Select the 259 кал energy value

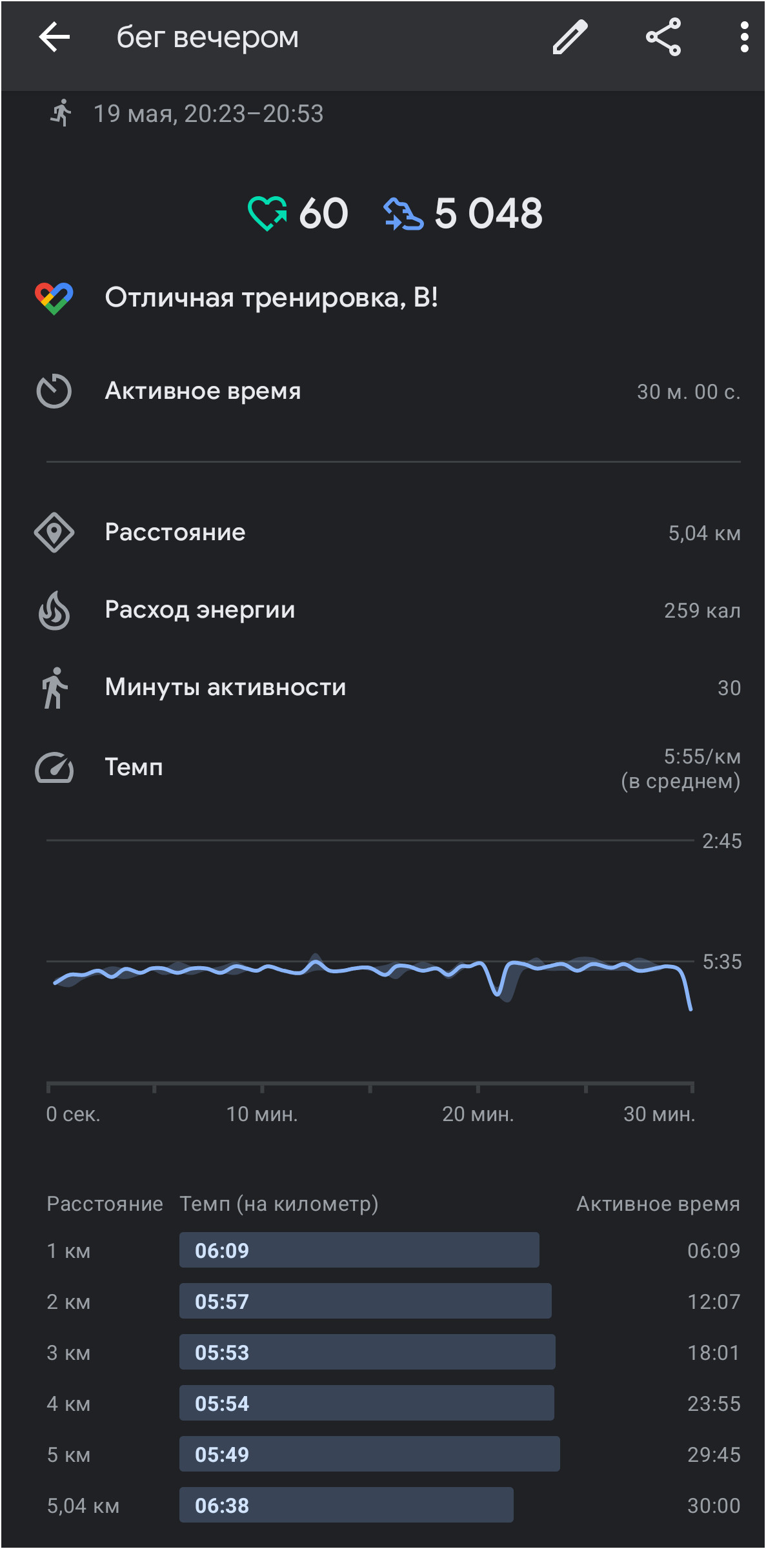(702, 611)
